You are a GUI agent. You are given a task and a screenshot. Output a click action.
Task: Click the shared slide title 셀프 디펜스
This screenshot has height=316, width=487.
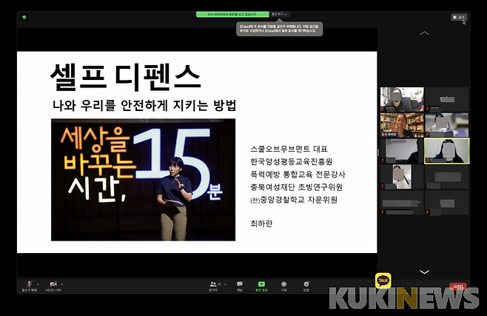(125, 77)
